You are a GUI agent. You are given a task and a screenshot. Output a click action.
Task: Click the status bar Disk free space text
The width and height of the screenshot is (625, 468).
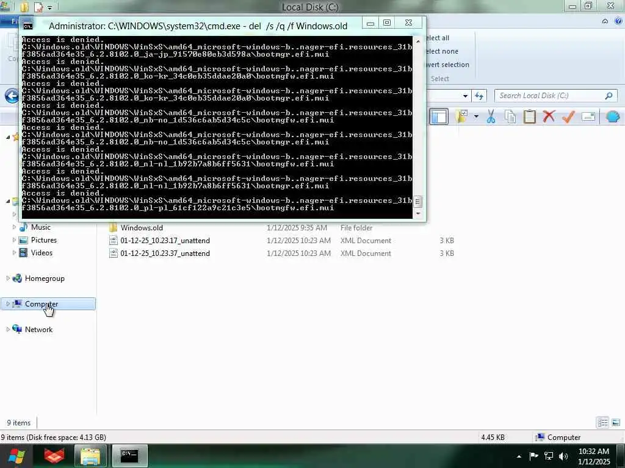click(66, 438)
